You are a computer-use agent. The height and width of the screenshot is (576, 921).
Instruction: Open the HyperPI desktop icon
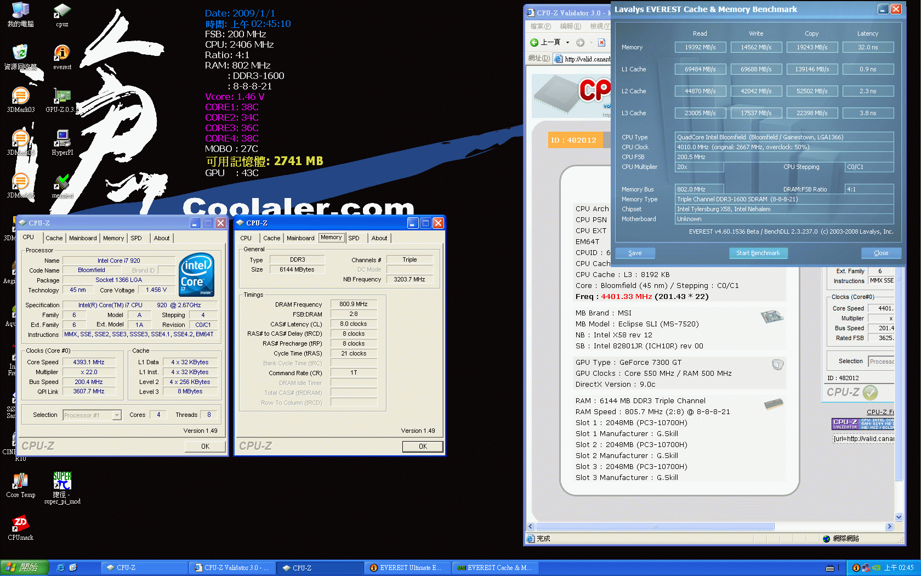(62, 139)
